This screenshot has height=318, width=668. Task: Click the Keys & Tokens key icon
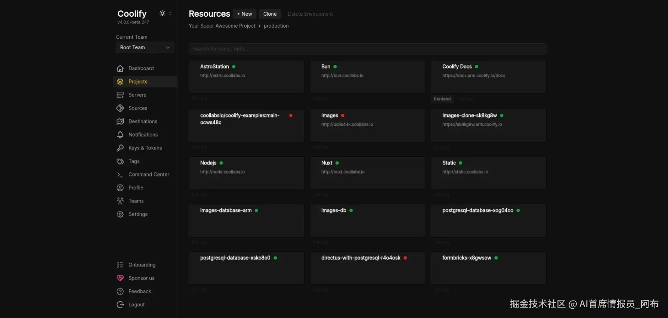pos(120,148)
